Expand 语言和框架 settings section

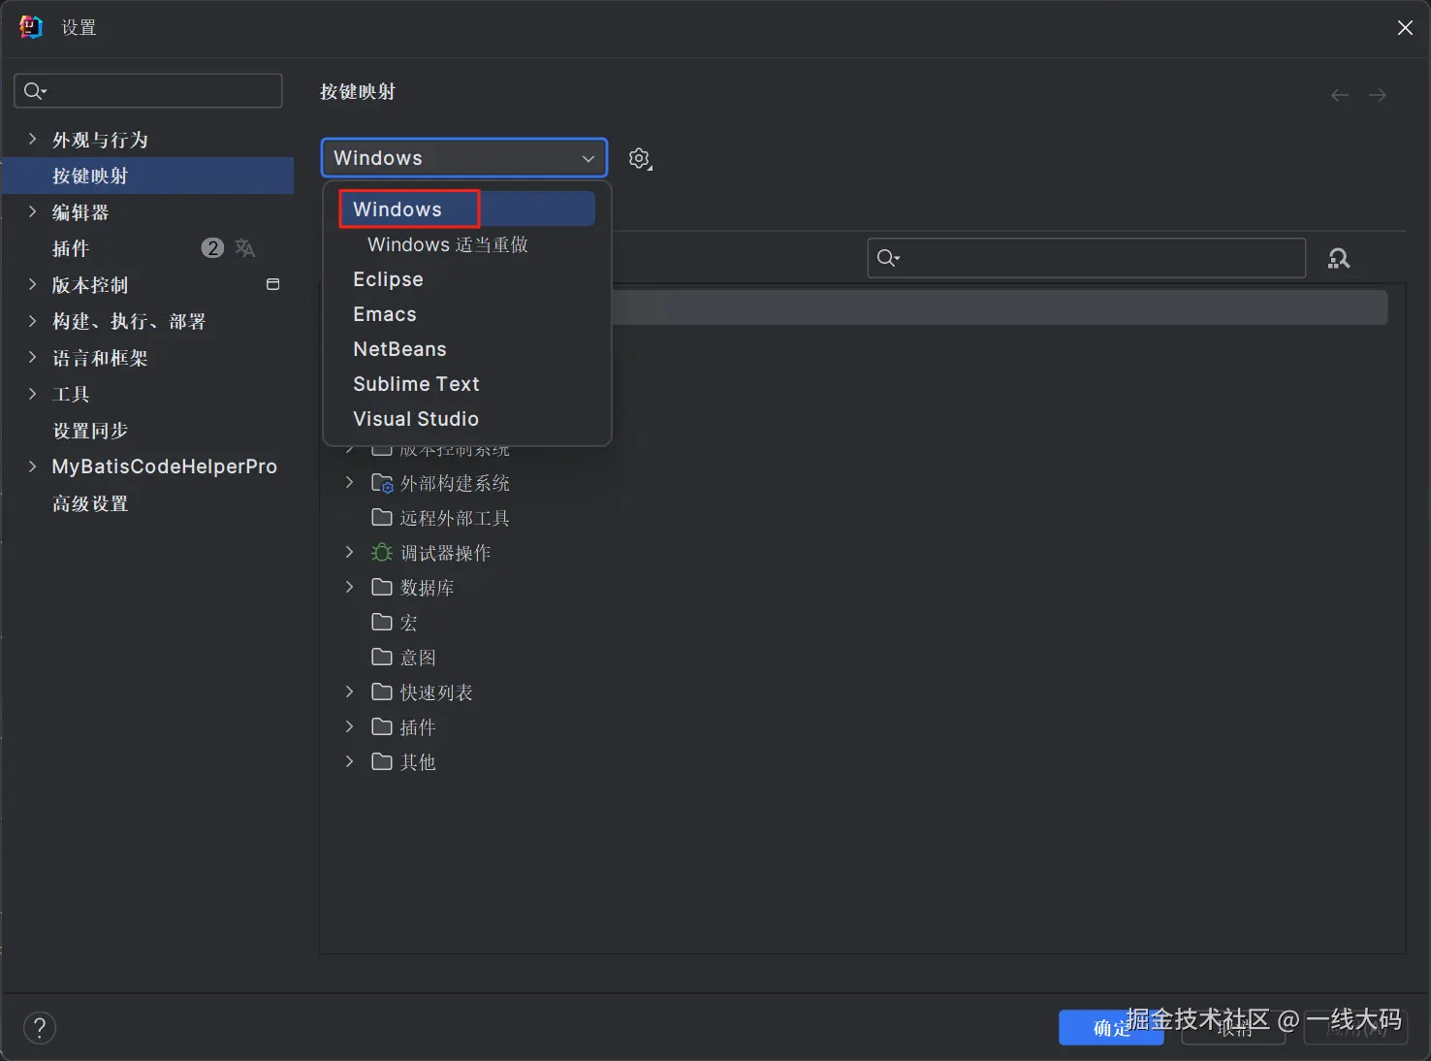(x=32, y=358)
